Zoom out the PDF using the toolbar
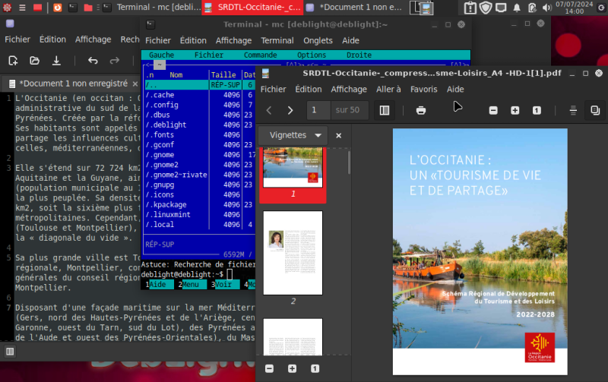608x382 pixels. click(493, 110)
